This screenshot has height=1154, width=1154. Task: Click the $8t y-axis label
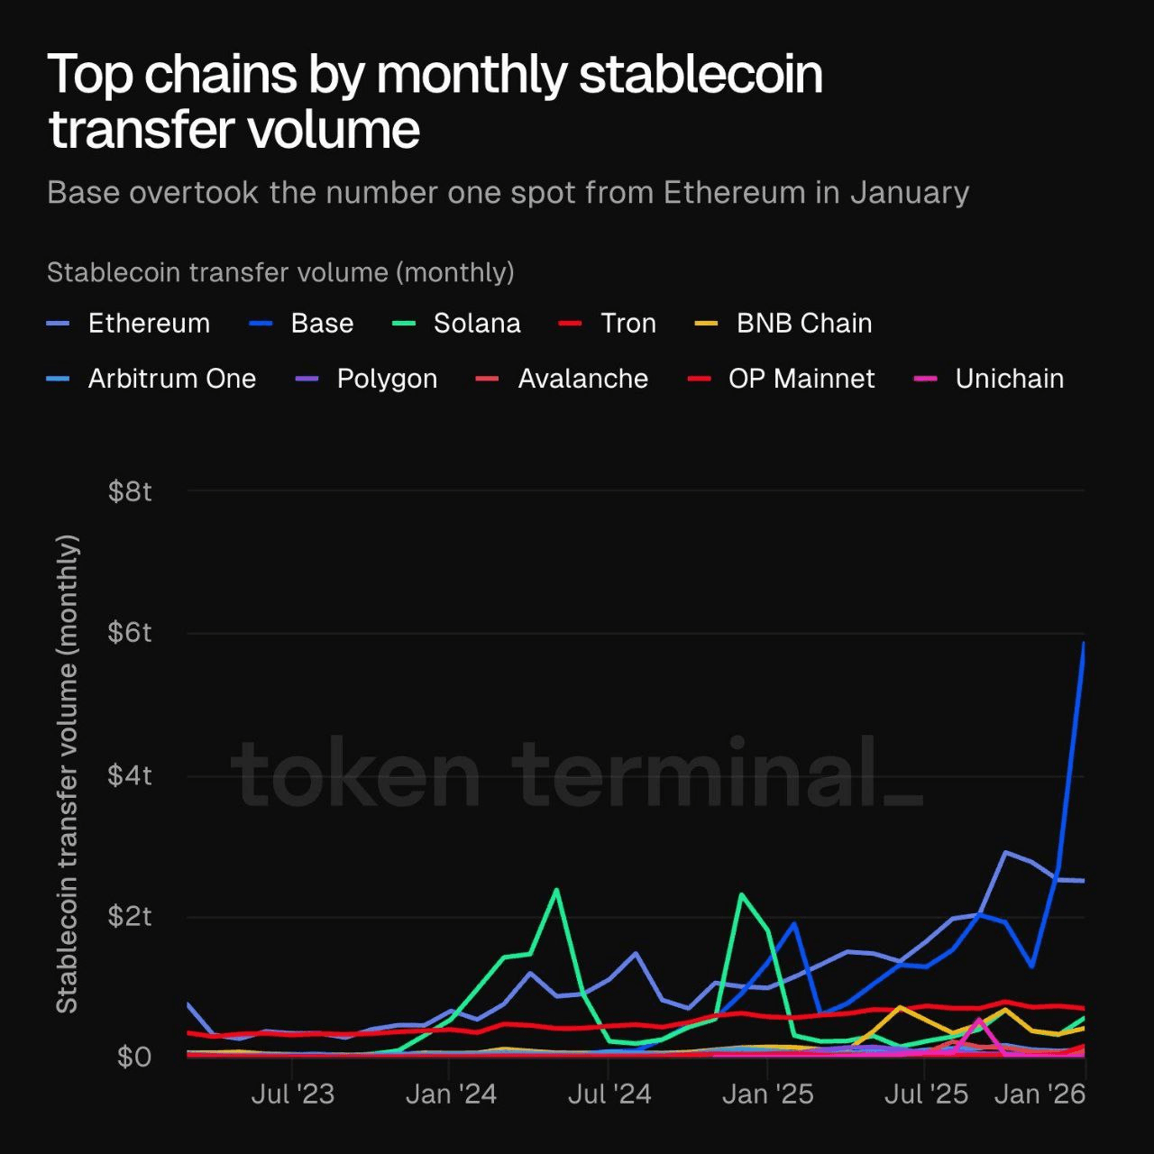click(x=130, y=491)
